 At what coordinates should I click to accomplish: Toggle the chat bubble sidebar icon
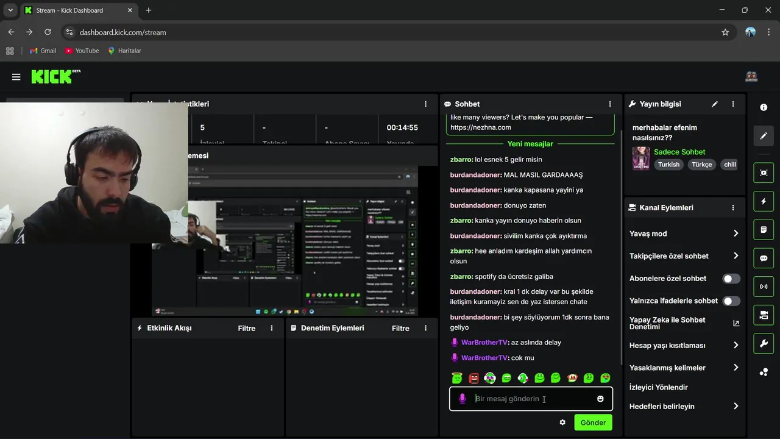click(764, 258)
